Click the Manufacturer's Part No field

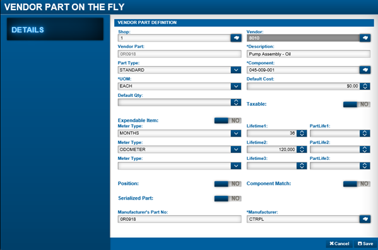pos(180,219)
